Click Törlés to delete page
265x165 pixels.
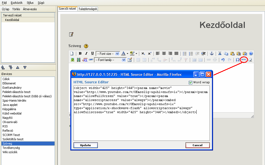pyautogui.click(x=16, y=9)
